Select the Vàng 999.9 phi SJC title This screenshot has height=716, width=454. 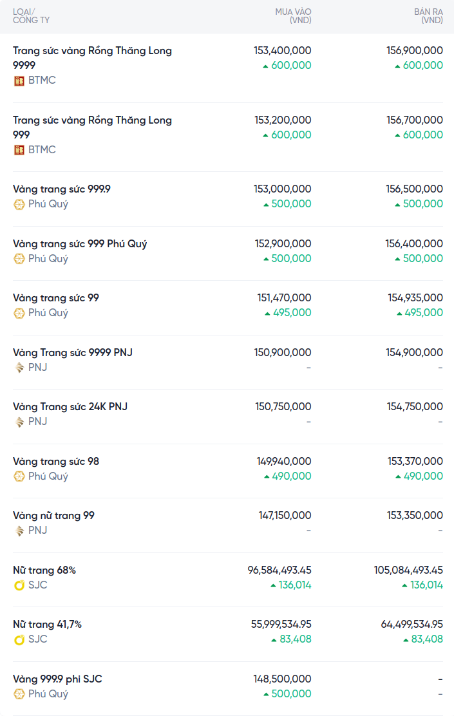click(57, 679)
